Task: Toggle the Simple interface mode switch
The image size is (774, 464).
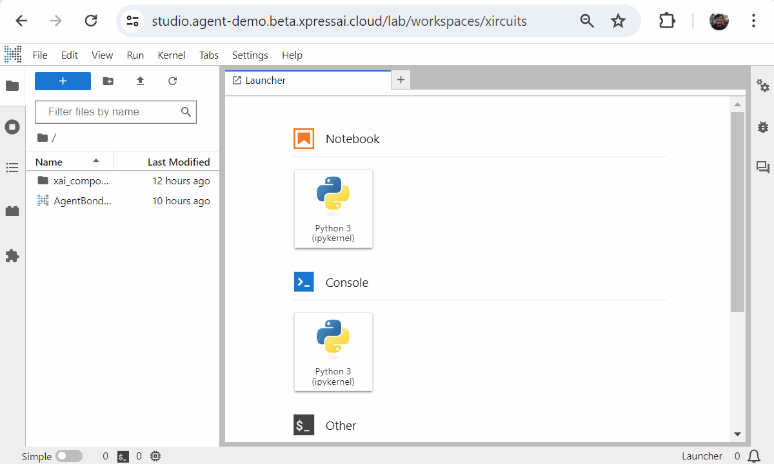Action: pos(69,456)
